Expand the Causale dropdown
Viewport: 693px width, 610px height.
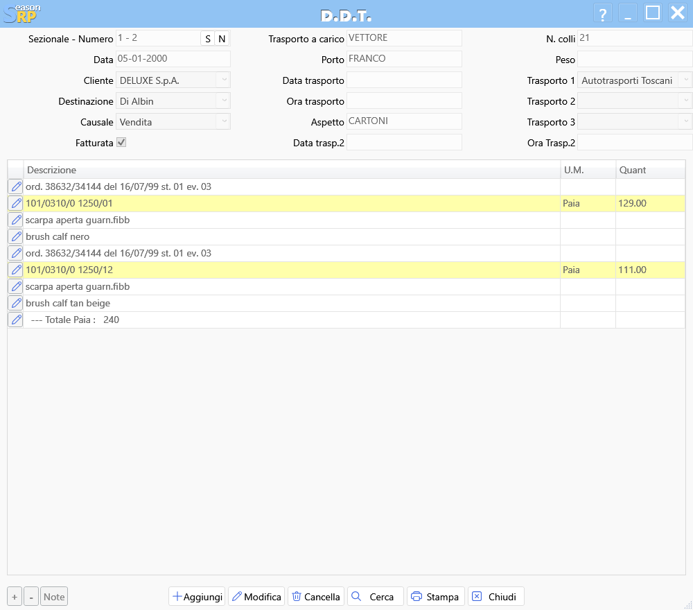coord(223,122)
